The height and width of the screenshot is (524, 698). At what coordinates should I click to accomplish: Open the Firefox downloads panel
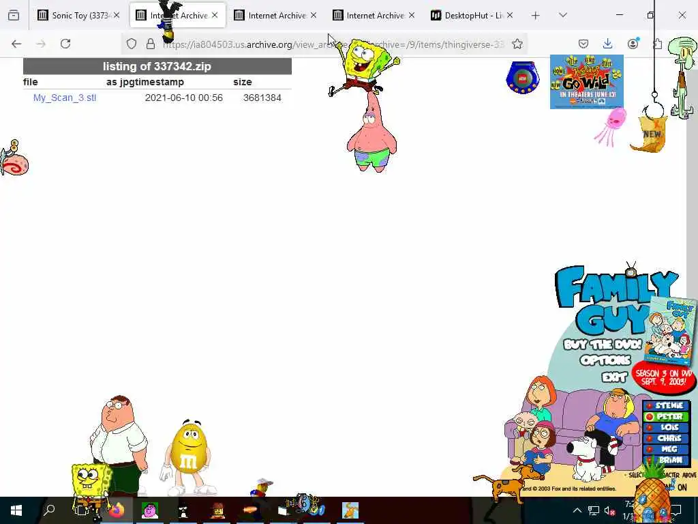tap(607, 44)
